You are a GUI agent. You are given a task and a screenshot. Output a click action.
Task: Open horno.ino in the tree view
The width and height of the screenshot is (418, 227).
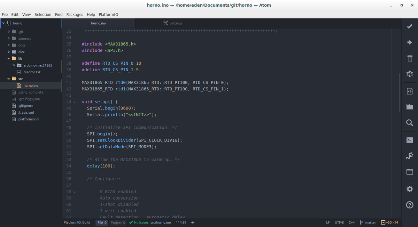pos(31,86)
